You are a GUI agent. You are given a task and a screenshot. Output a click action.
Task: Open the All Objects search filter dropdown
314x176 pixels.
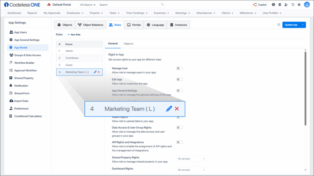pos(88,5)
